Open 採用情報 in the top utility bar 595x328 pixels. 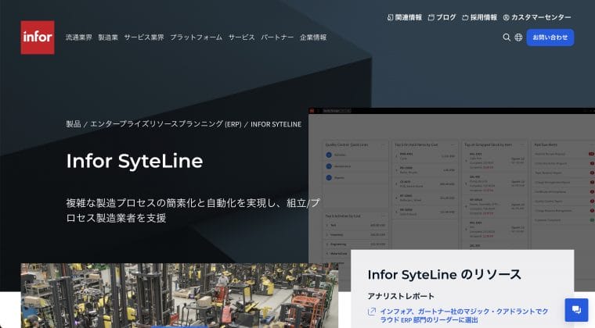[x=479, y=17]
